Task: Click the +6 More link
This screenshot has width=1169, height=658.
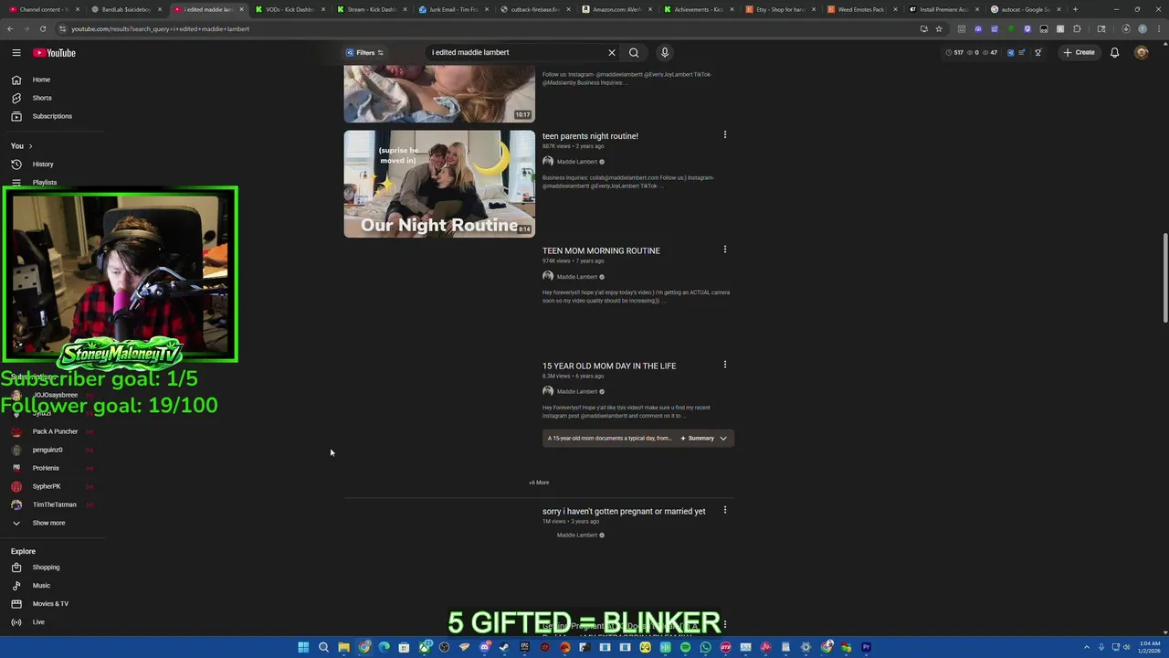Action: (539, 483)
